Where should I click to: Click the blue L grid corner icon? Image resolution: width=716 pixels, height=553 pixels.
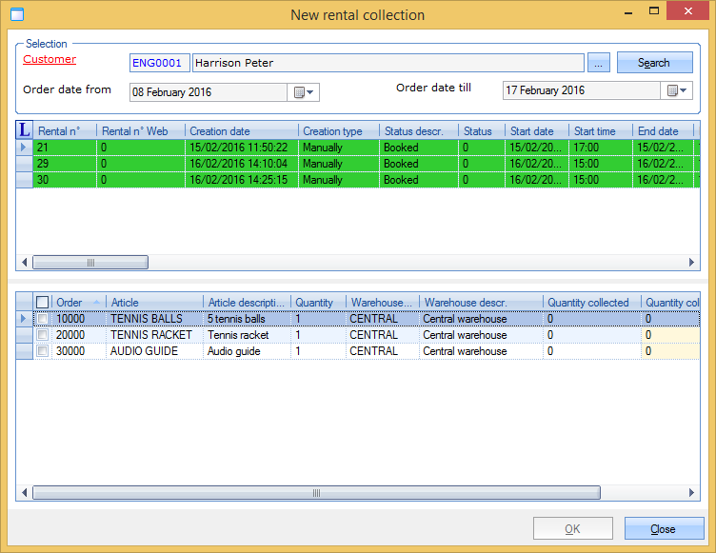pos(25,130)
